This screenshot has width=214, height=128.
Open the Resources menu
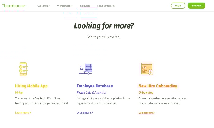85,6
